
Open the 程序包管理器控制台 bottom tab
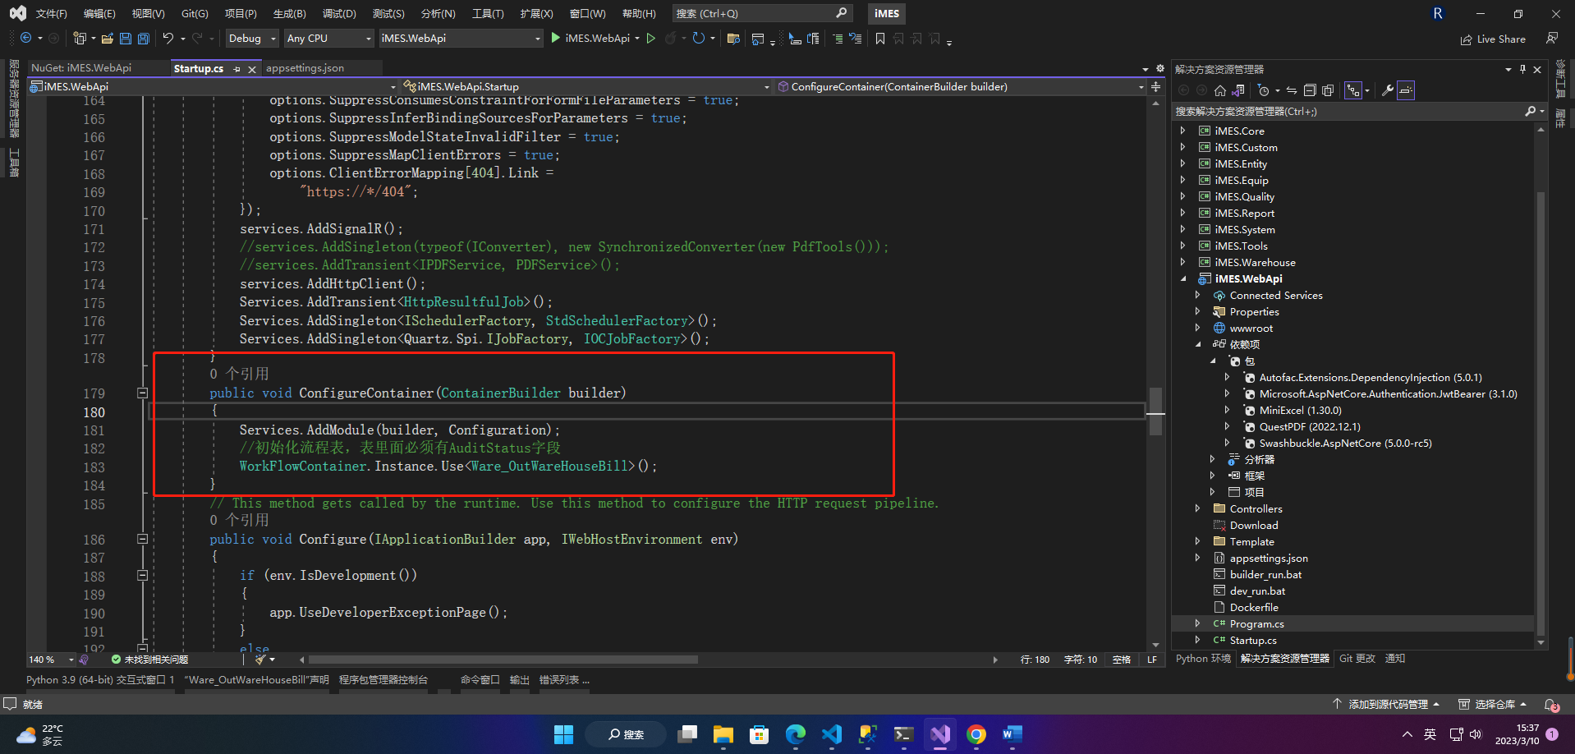click(x=383, y=680)
